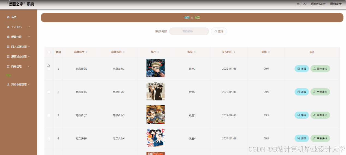The image size is (346, 155).
Task: Check the checkbox for row 商品编号1
Action: pyautogui.click(x=49, y=69)
